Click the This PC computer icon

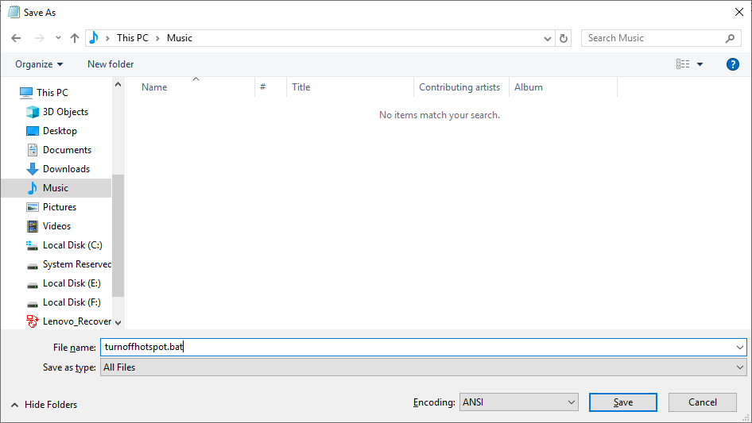coord(26,92)
